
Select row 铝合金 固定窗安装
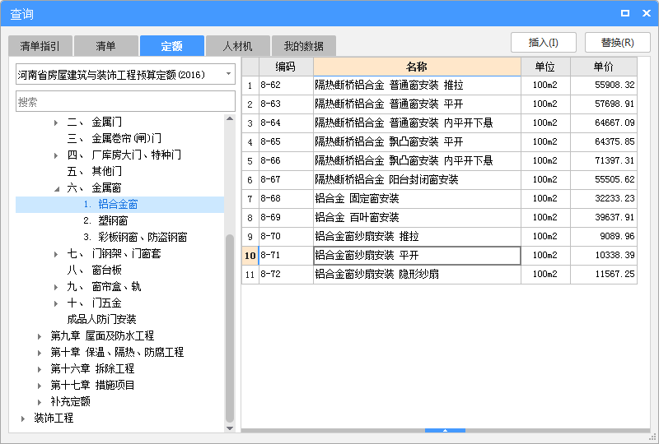[417, 198]
